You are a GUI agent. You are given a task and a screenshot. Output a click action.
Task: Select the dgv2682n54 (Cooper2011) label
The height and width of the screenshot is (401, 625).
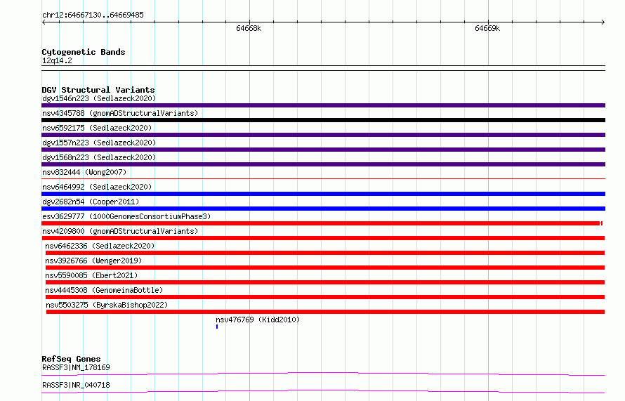(91, 202)
